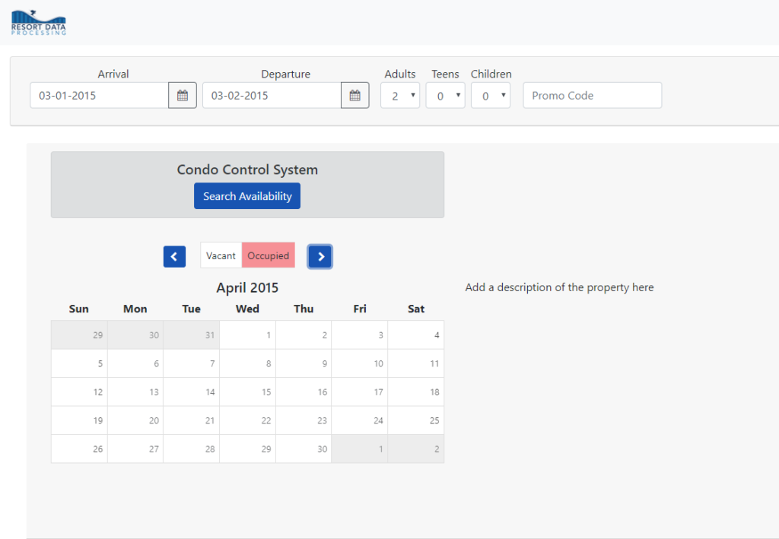Click the greyed May 2 cell
The image size is (779, 539).
point(416,449)
